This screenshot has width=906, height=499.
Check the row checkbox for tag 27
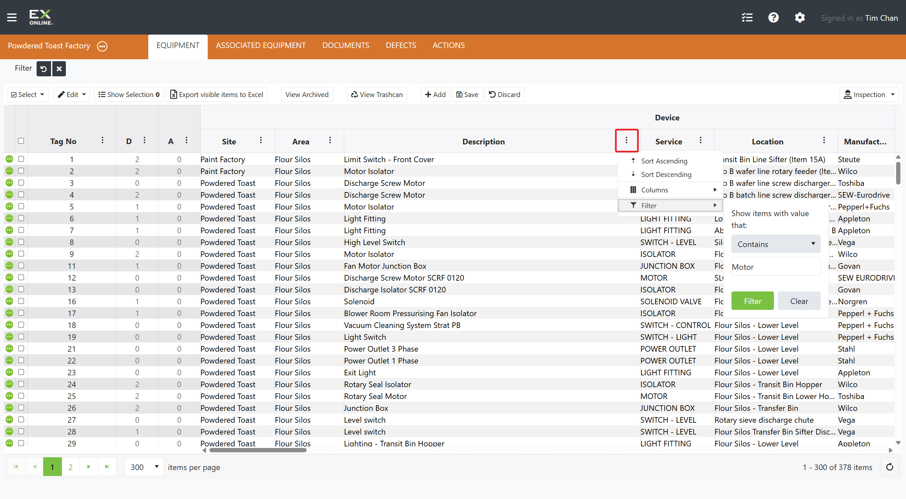coord(21,419)
